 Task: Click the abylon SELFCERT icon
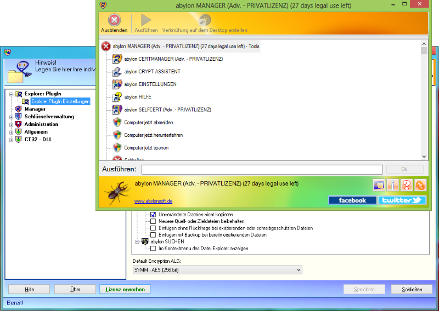117,110
